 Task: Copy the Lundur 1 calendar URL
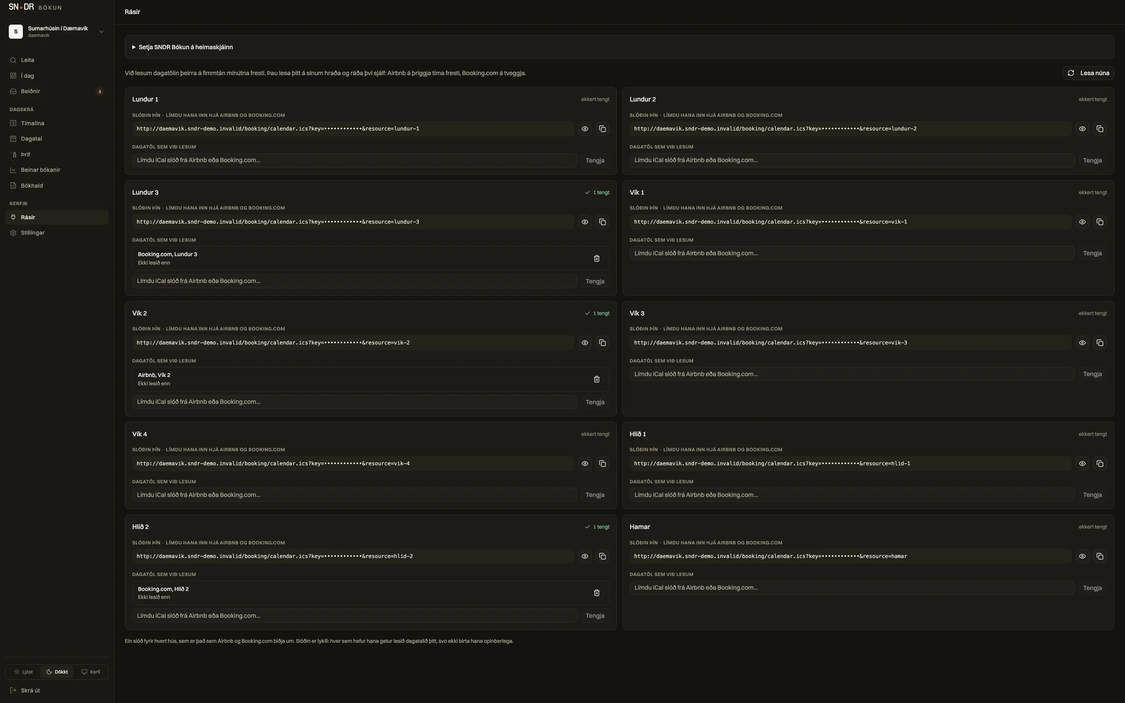(602, 129)
